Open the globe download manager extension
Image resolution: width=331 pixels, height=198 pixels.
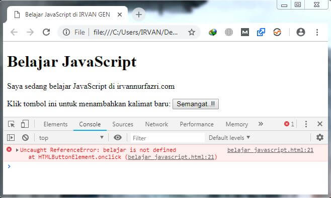[x=213, y=32]
